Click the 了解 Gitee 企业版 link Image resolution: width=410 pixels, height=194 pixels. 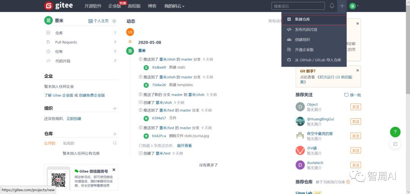click(x=59, y=95)
